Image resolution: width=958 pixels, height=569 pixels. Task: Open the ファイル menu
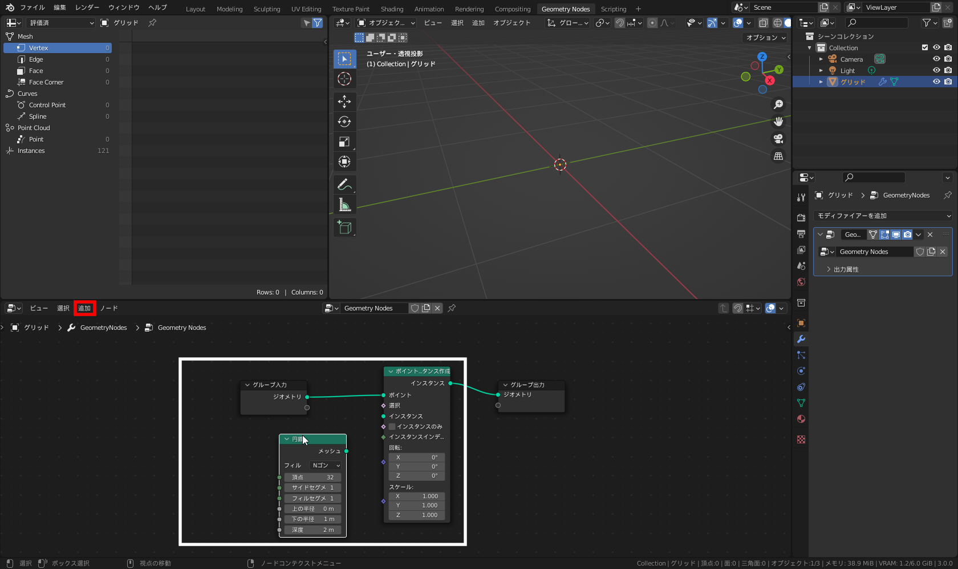[33, 7]
